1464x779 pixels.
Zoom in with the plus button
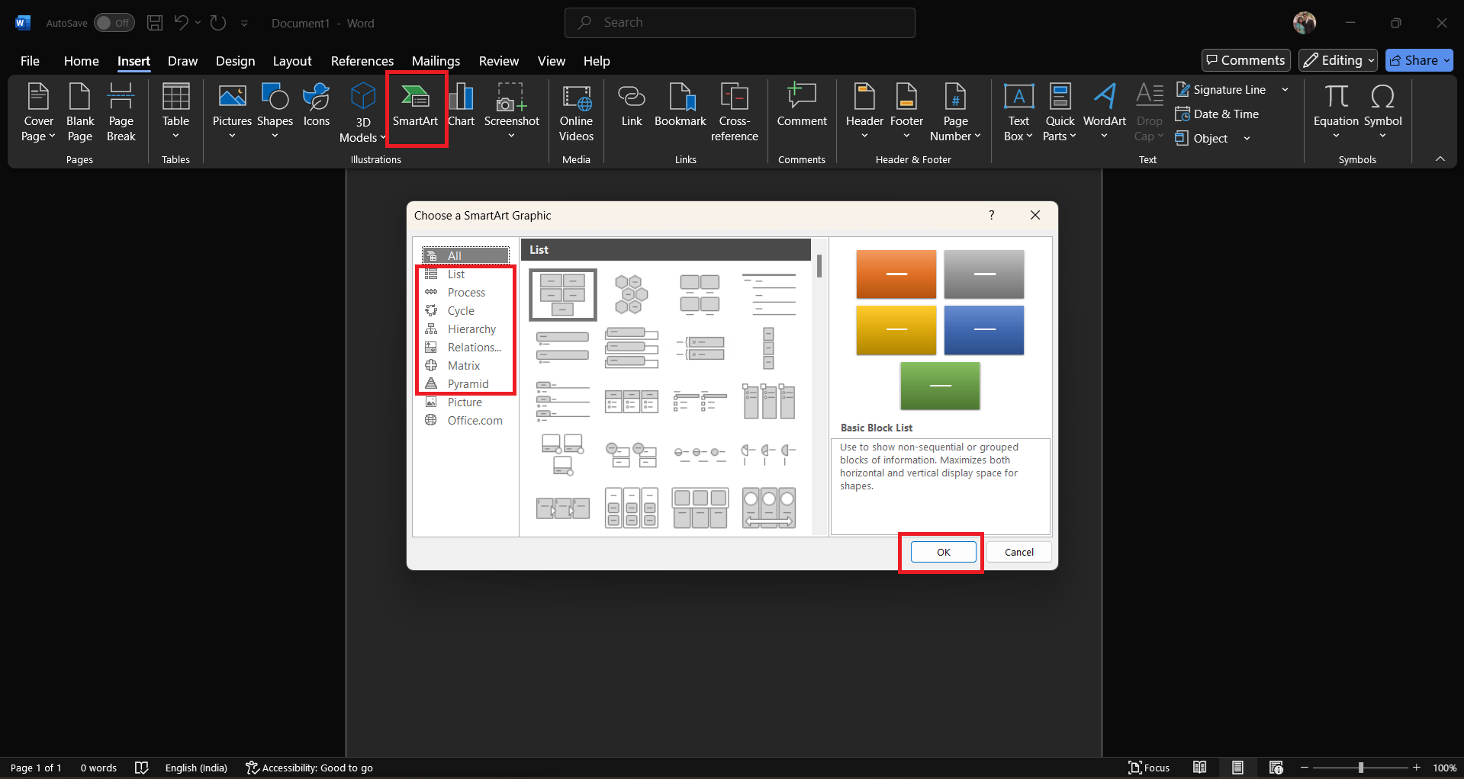click(1417, 768)
